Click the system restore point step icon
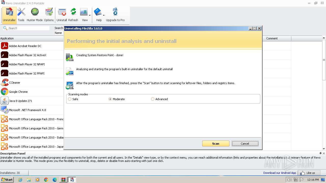326x183 pixels. pyautogui.click(x=70, y=57)
